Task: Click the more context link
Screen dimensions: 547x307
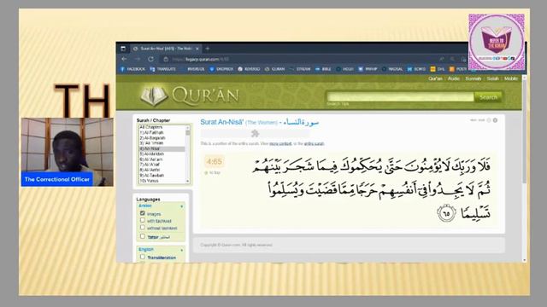Action: coord(280,144)
